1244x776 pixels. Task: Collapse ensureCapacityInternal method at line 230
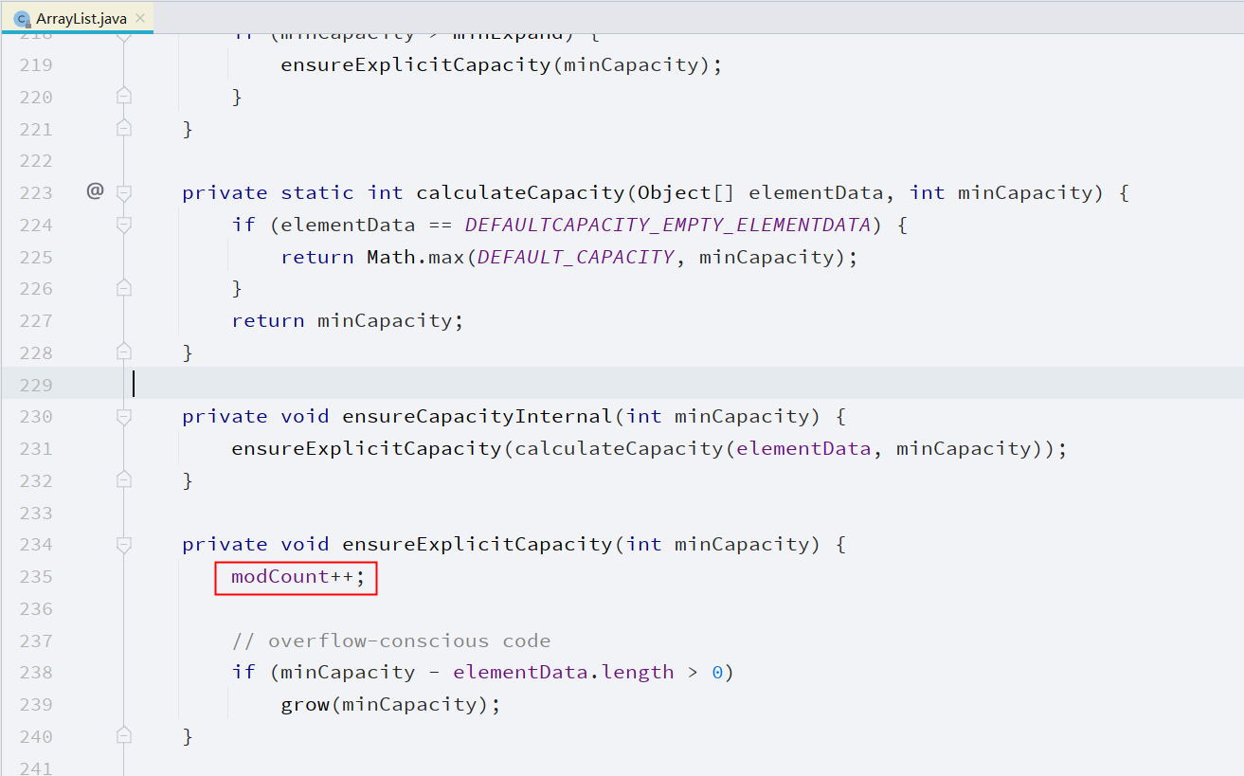click(x=123, y=416)
